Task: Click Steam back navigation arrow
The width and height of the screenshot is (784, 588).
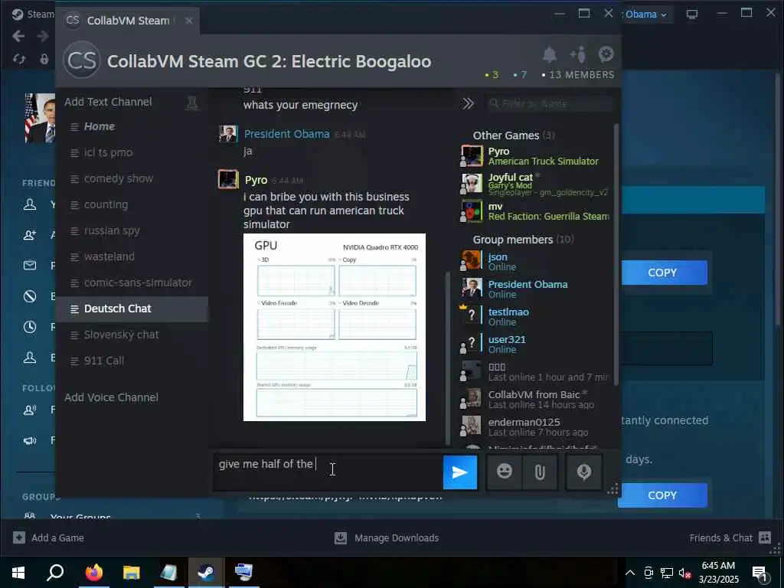Action: pos(18,36)
